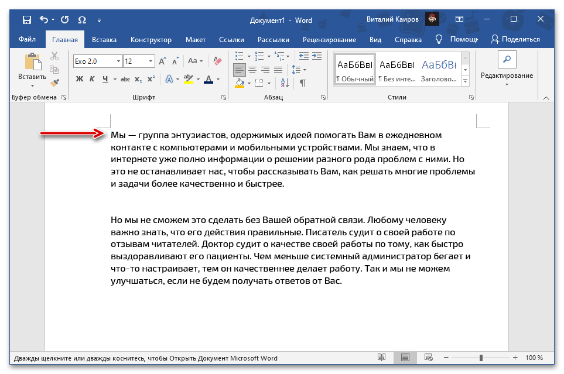The width and height of the screenshot is (564, 374).
Task: Open the font size 12 dropdown
Action: point(151,61)
